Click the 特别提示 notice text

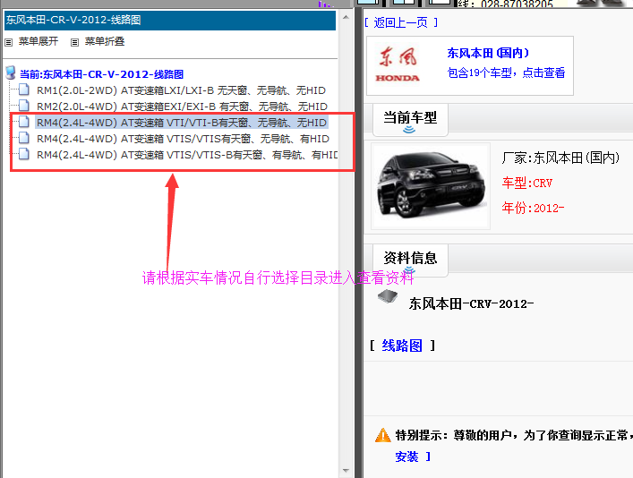pyautogui.click(x=514, y=435)
